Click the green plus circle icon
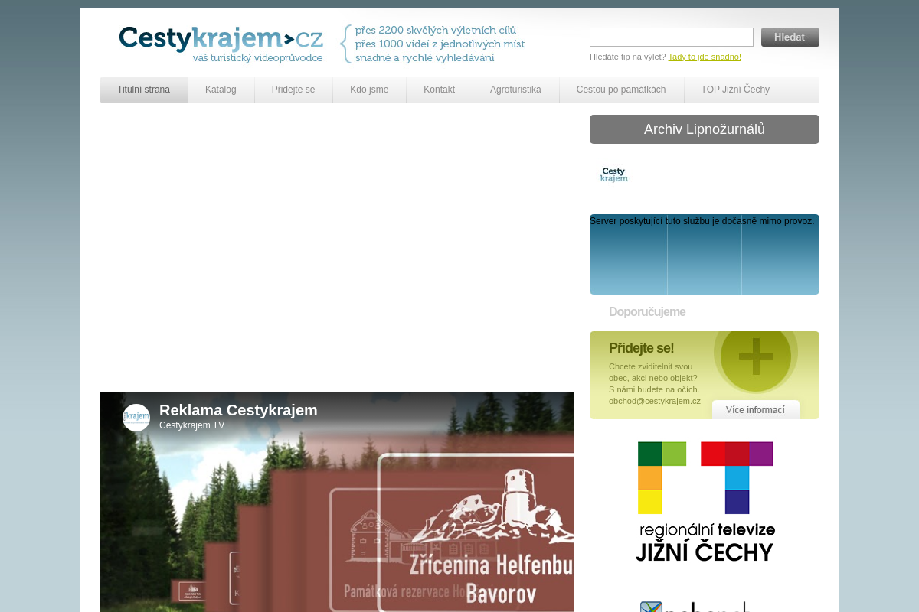 pos(756,356)
